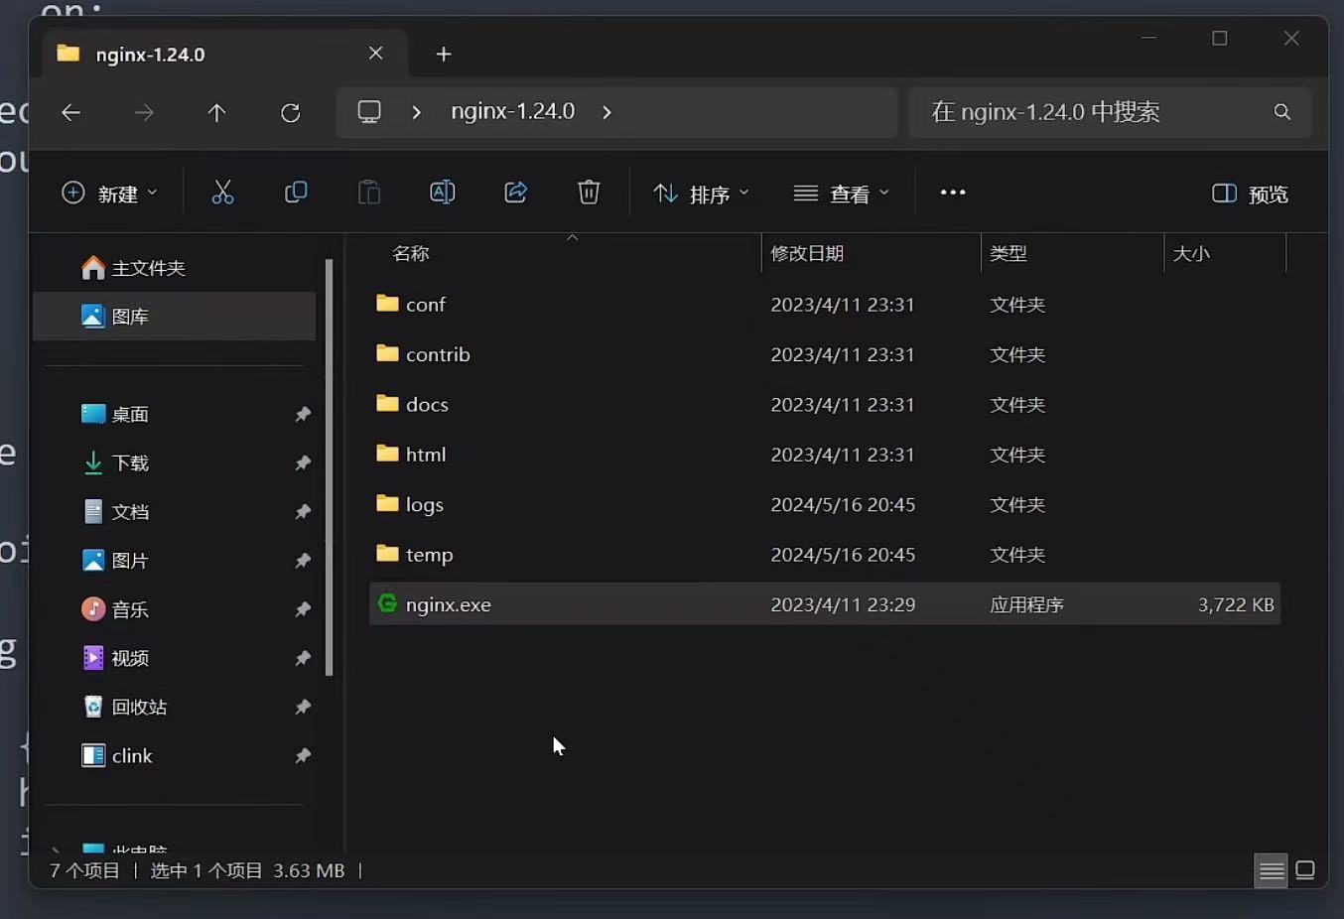1344x919 pixels.
Task: Select the docs folder
Action: pos(825,405)
